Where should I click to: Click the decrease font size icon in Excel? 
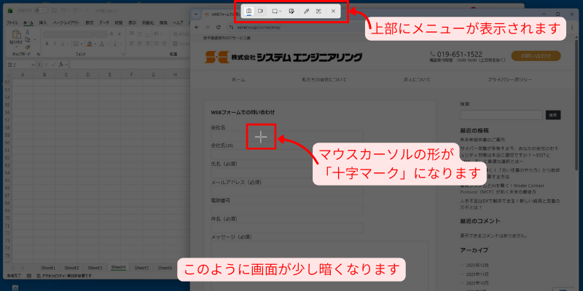point(120,34)
